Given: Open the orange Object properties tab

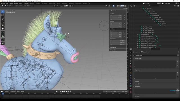Looking at the screenshot, I should [131, 73].
